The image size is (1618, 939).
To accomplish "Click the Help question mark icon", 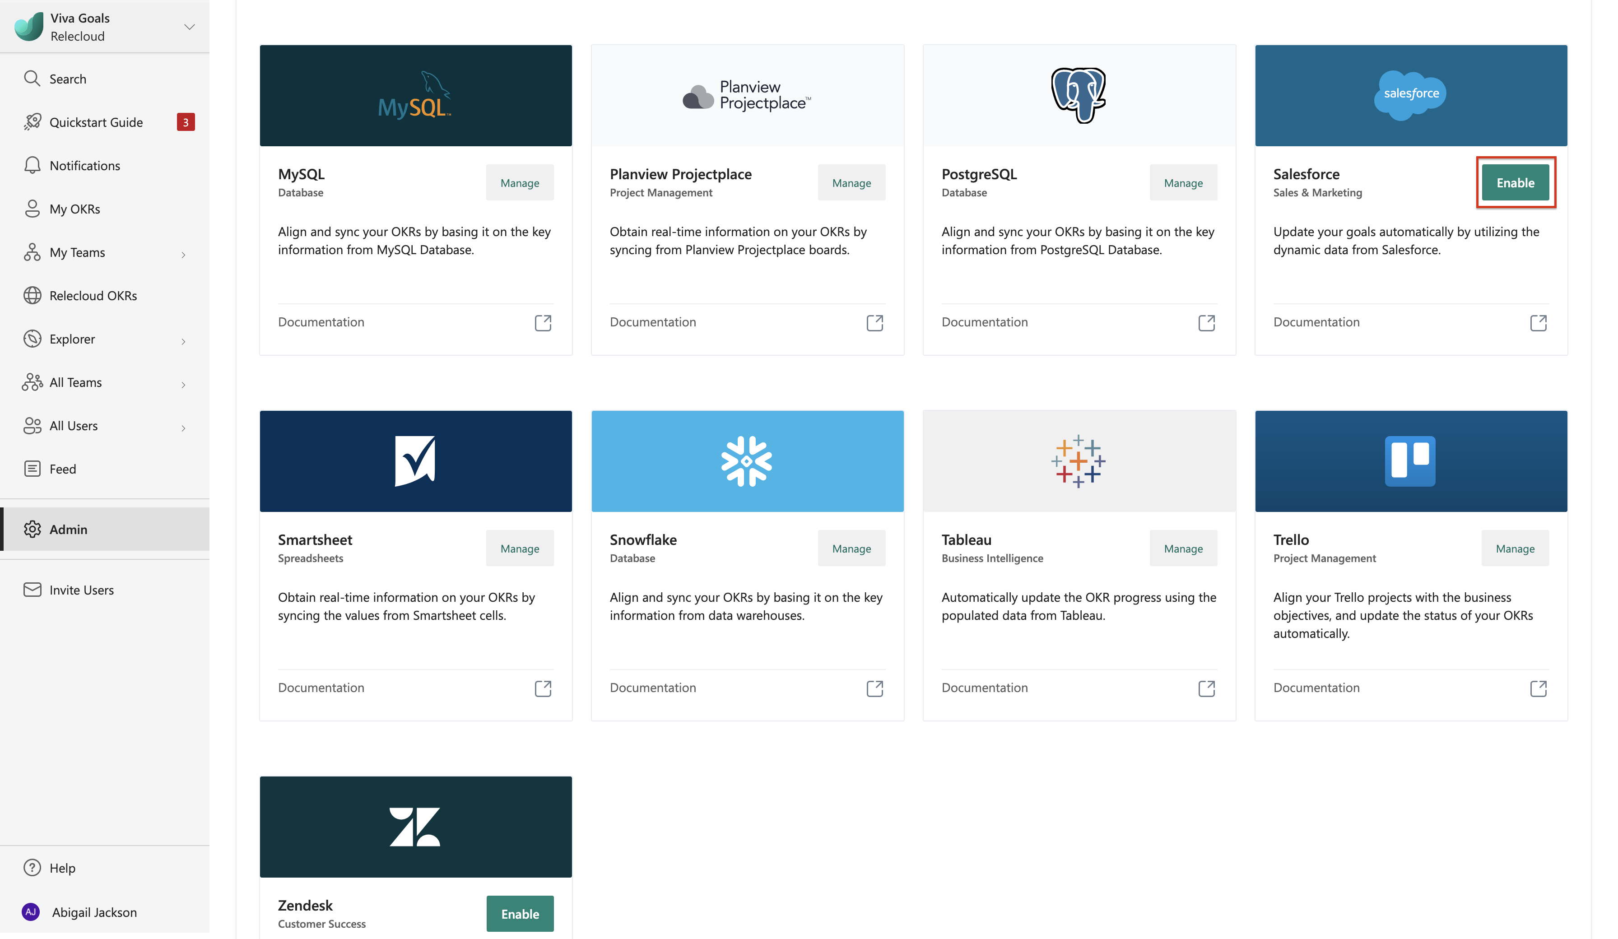I will 32,868.
